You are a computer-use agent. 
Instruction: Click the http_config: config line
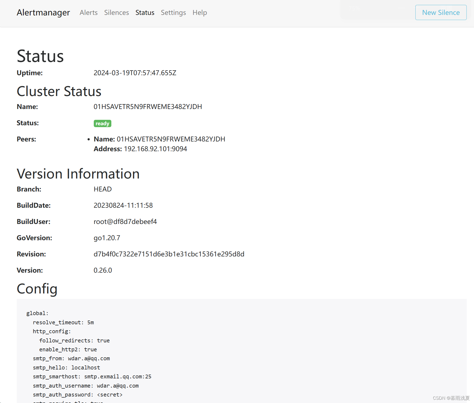[52, 331]
